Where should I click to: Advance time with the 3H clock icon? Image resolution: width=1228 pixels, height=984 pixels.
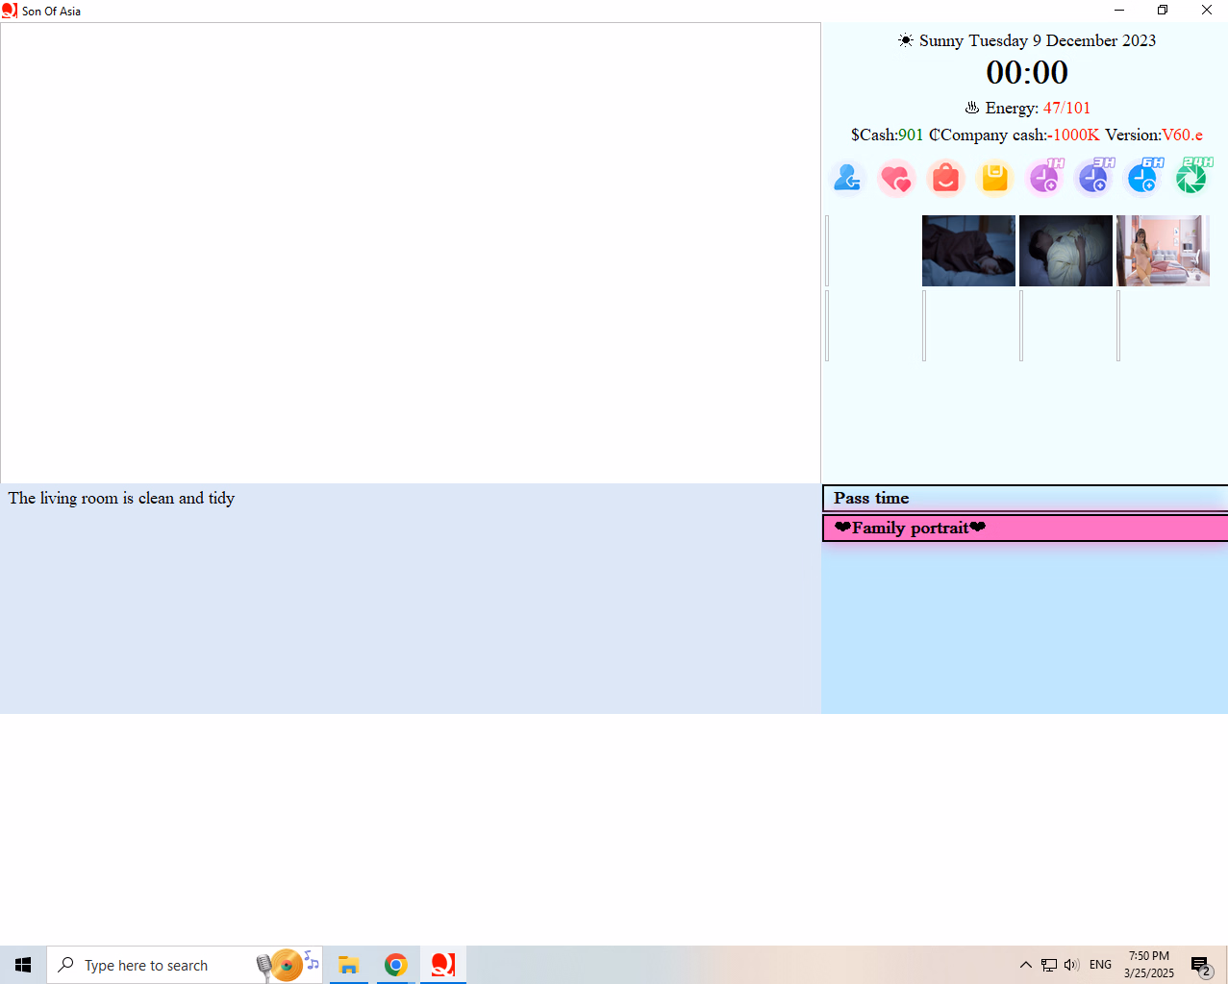click(1094, 178)
